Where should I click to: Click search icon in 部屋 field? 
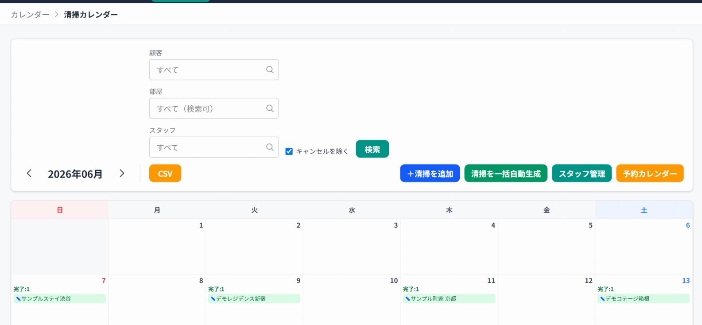270,108
